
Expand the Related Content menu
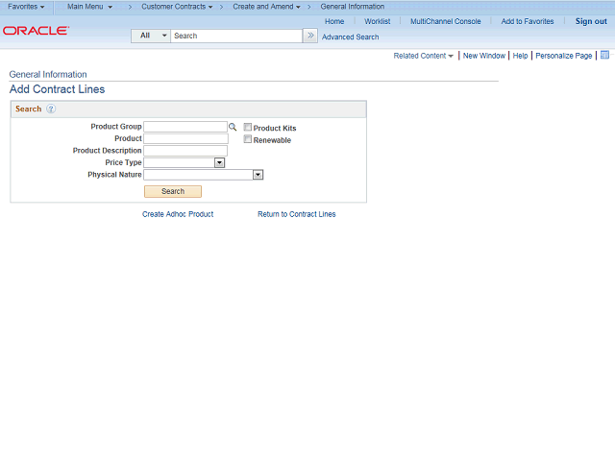[x=423, y=56]
